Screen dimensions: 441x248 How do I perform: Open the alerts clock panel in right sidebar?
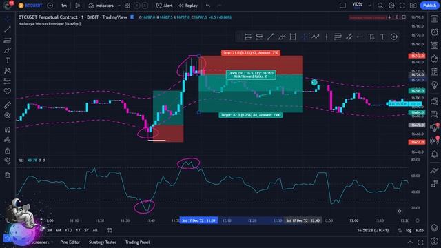click(x=434, y=32)
